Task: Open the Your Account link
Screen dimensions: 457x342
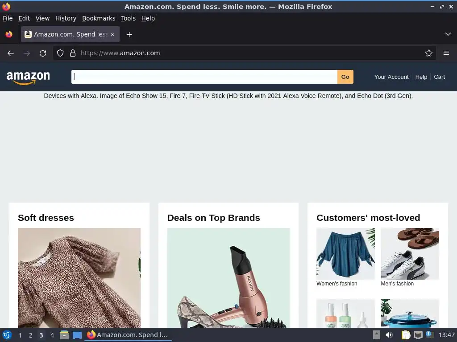Action: (x=391, y=77)
